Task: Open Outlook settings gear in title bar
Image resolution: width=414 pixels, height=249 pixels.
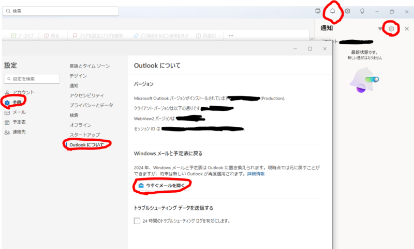Action: pyautogui.click(x=347, y=11)
